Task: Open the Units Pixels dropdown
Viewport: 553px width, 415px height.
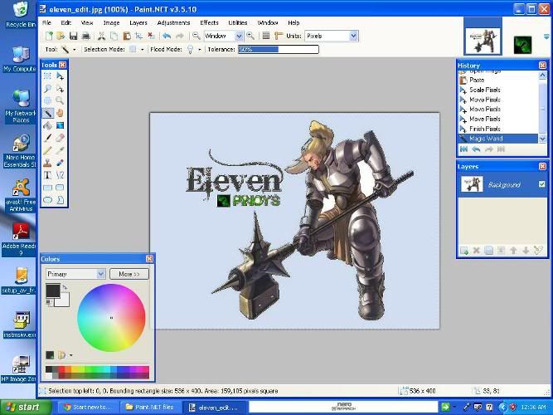Action: 354,36
